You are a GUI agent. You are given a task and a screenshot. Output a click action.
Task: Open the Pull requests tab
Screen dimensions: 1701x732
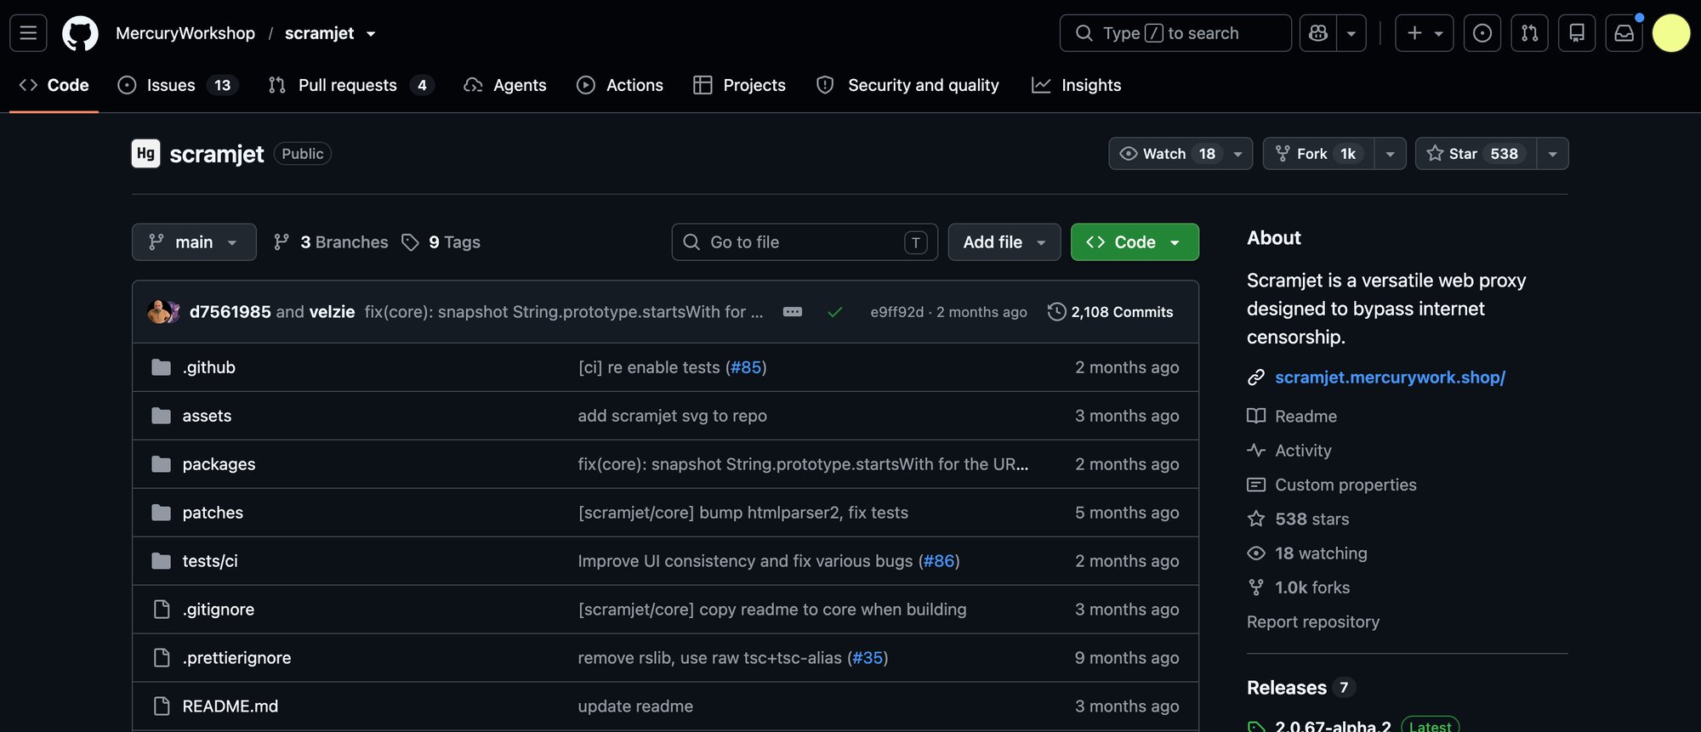pos(351,85)
